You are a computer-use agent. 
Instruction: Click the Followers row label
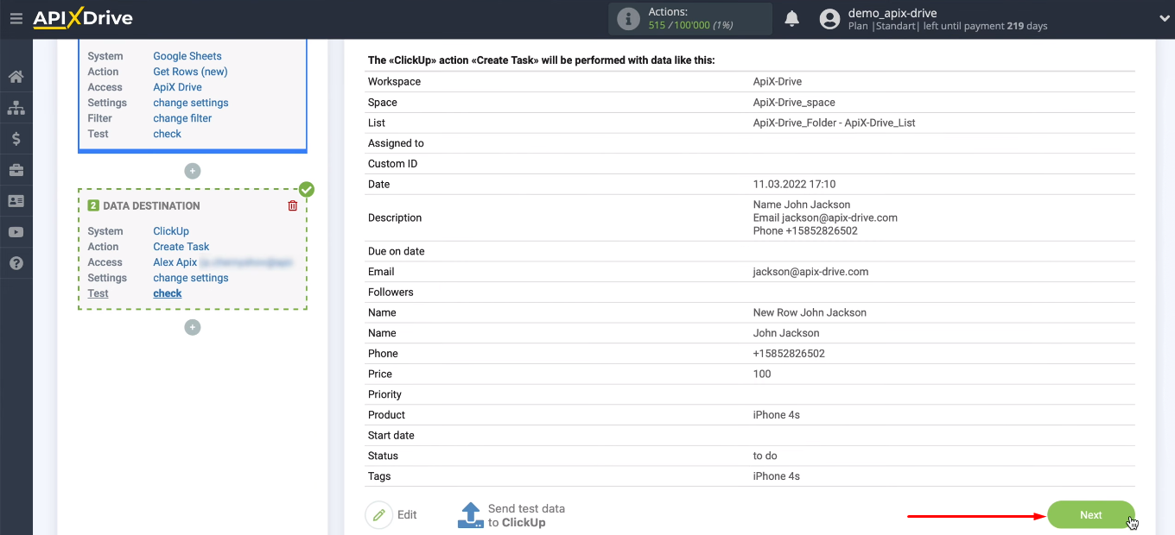(391, 293)
